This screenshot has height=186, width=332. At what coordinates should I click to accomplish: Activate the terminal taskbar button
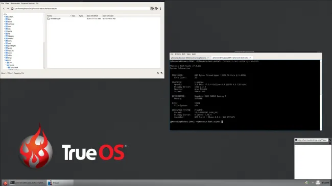pyautogui.click(x=28, y=182)
